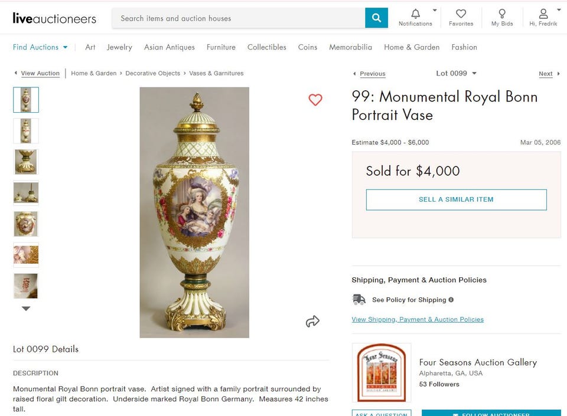567x416 pixels.
Task: Click the share arrow icon
Action: tap(312, 321)
